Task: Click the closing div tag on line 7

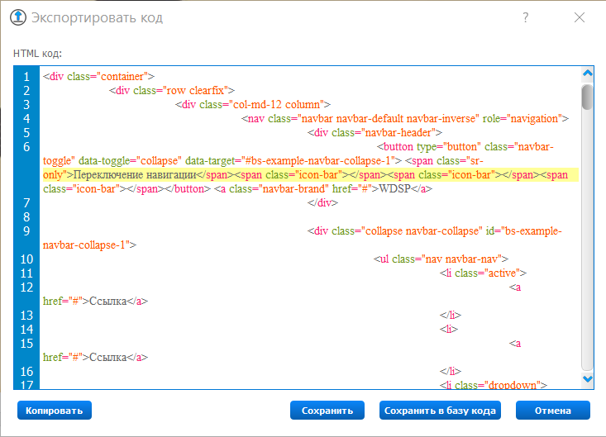Action: 322,202
